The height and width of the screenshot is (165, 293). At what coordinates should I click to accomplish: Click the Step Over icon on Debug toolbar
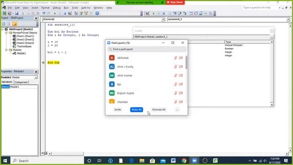pyautogui.click(x=179, y=13)
